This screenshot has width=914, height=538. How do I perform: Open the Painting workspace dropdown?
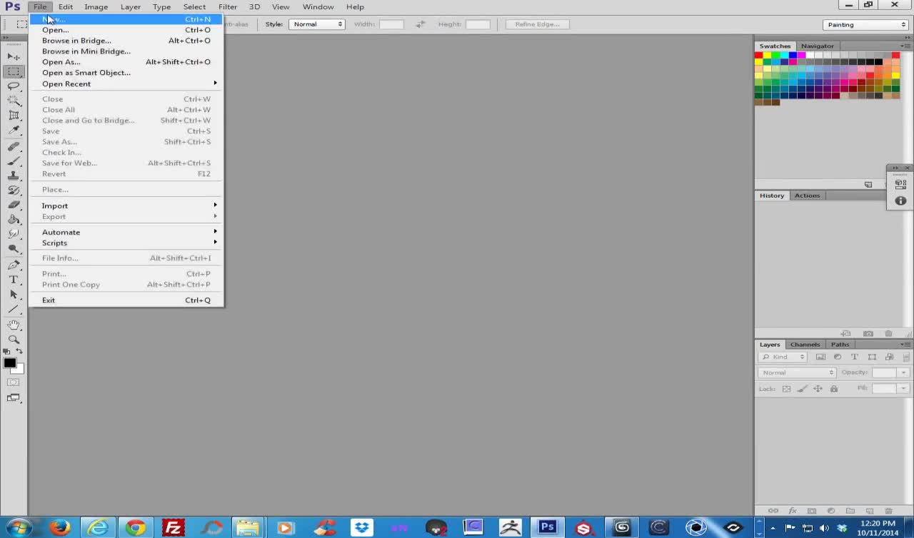coord(865,24)
